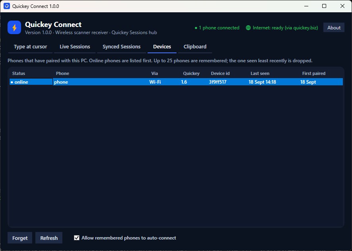Screen dimensions: 352x251
Task: Forget the selected phone
Action: [20, 238]
